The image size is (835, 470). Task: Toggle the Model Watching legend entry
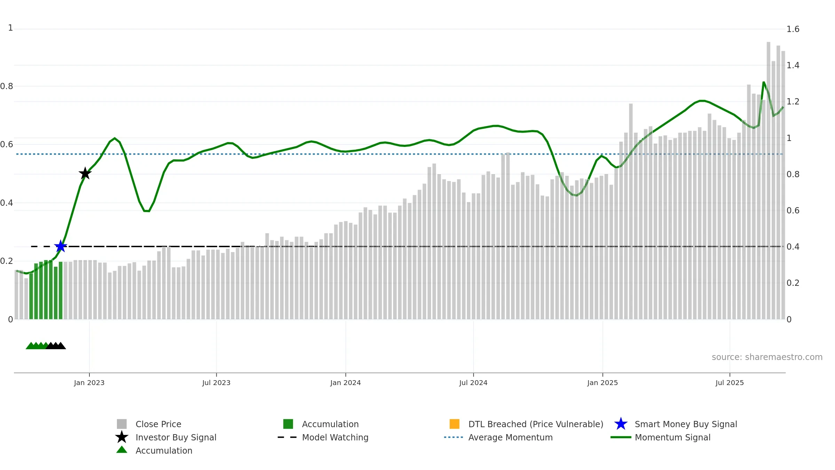point(323,437)
